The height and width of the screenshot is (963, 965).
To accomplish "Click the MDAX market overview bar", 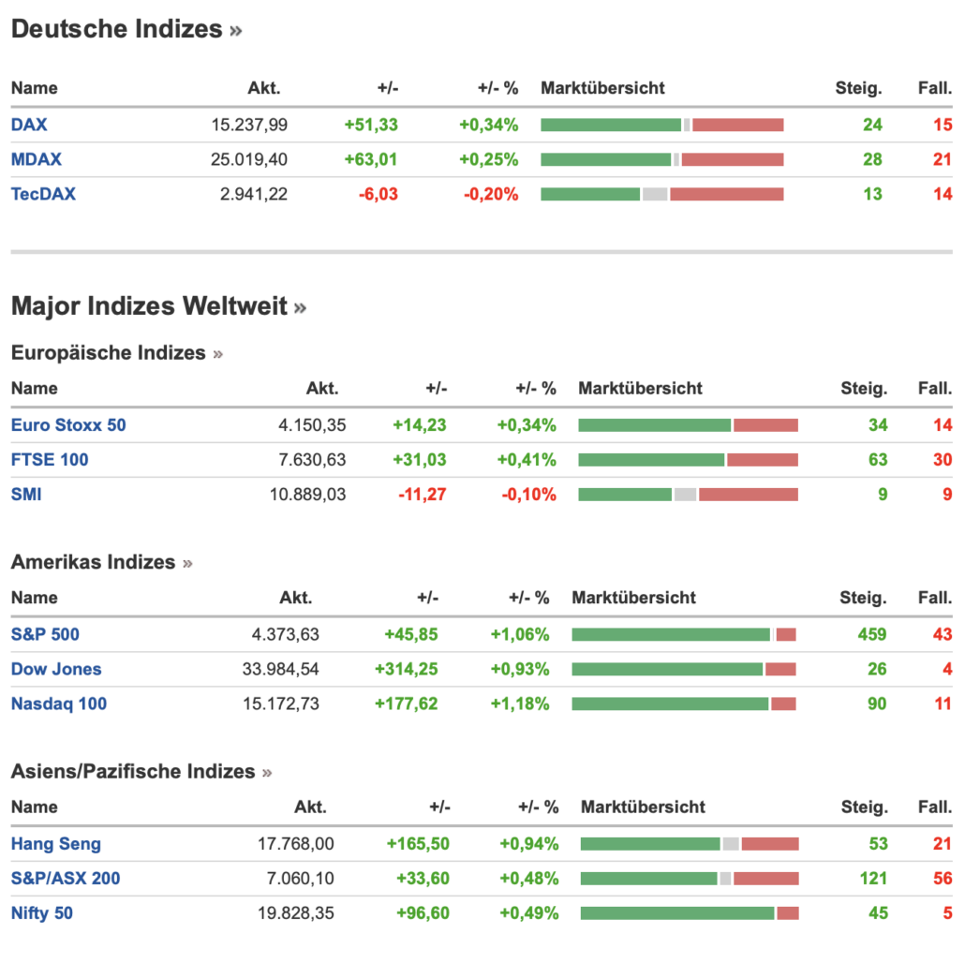I will point(662,160).
